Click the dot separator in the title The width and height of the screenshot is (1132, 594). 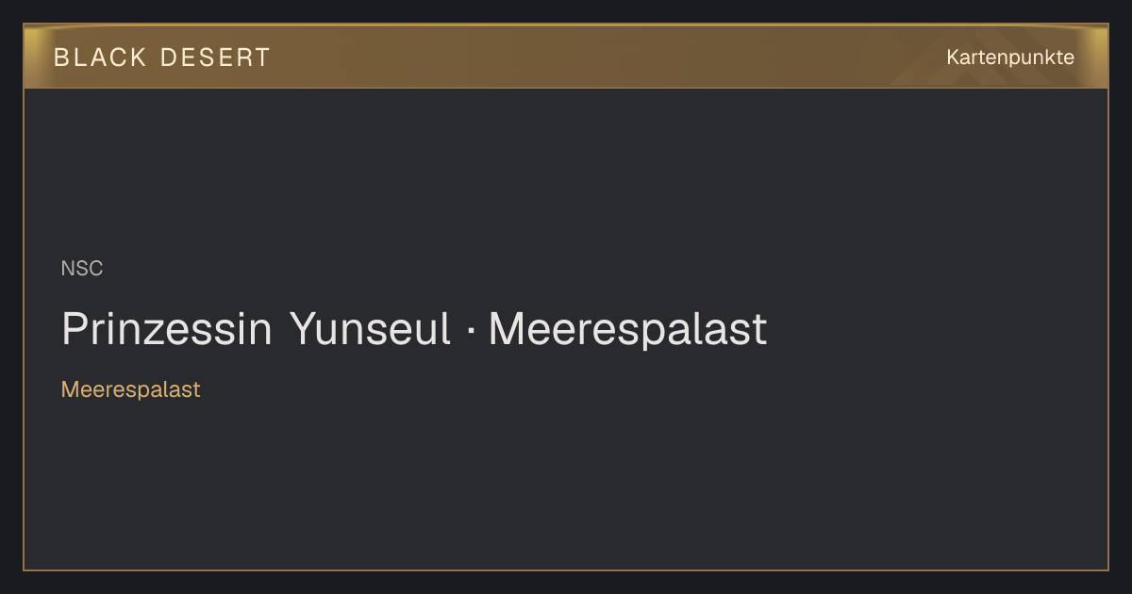coord(470,331)
